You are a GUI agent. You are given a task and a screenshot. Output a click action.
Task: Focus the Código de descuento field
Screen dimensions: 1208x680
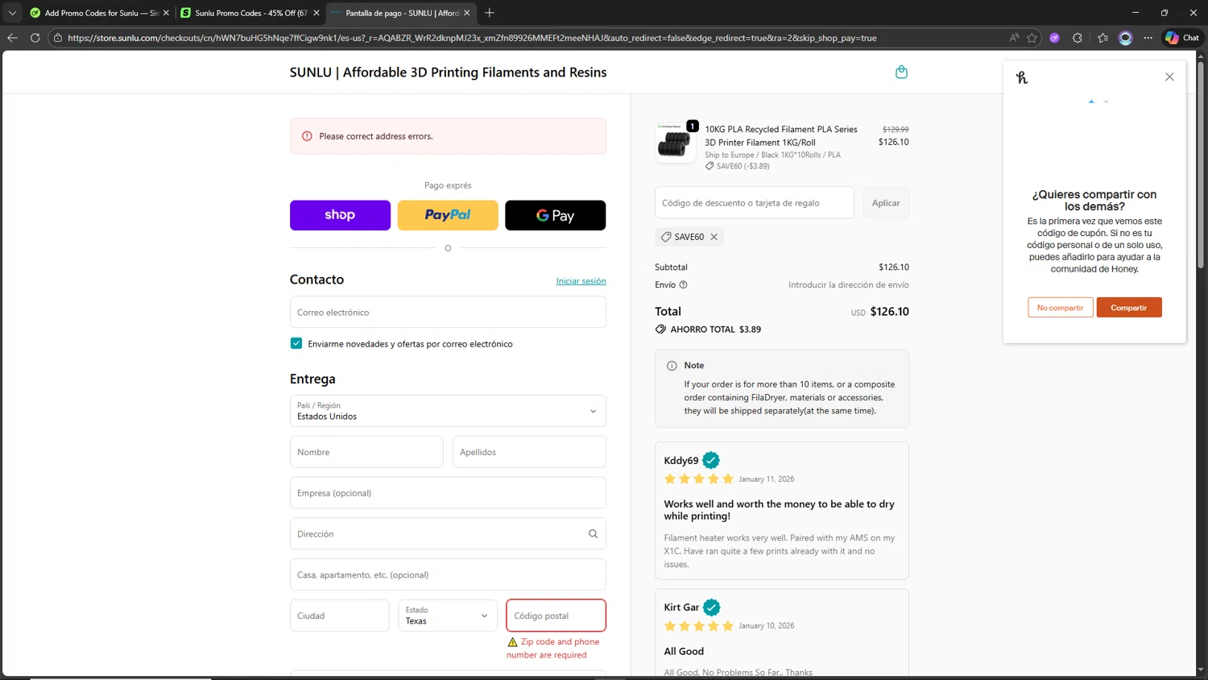(755, 203)
